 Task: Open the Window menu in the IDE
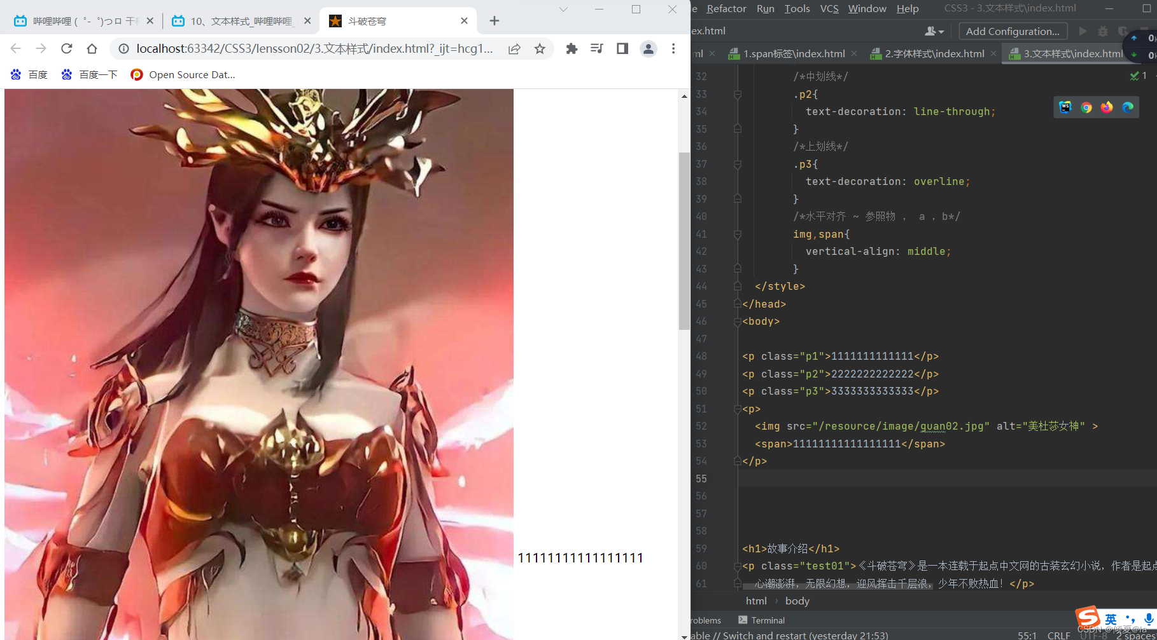click(867, 8)
